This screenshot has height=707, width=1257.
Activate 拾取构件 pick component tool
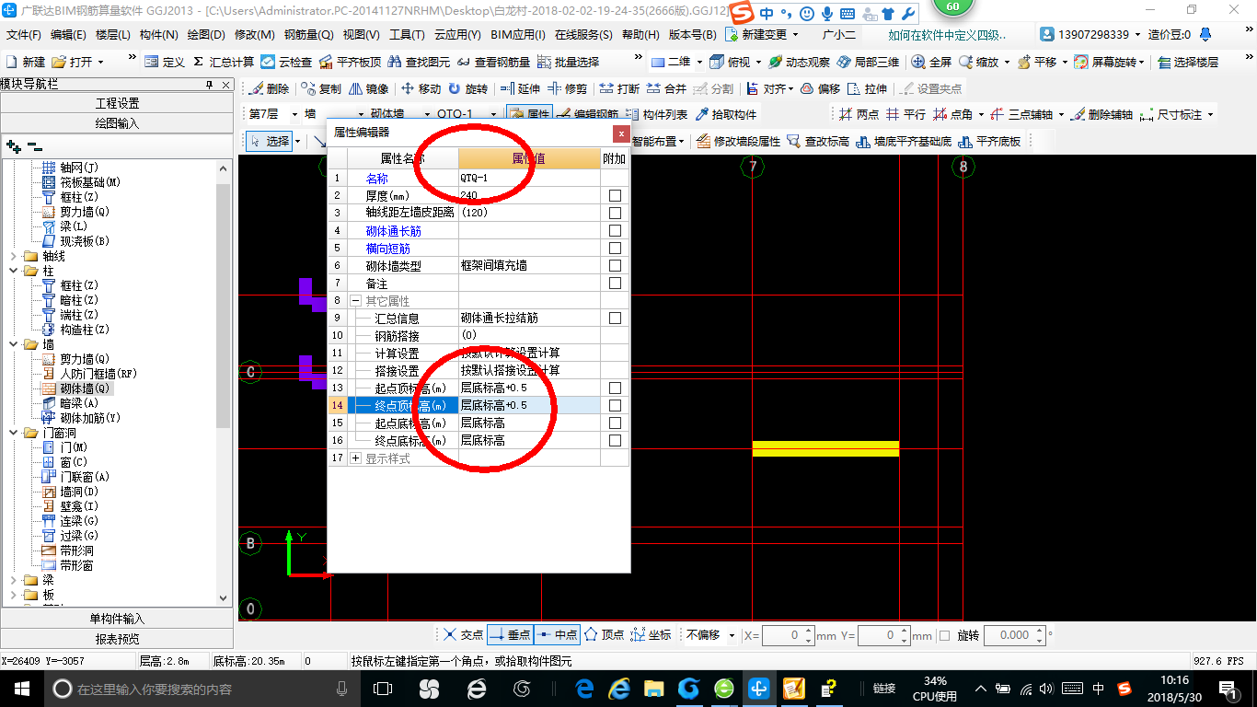pyautogui.click(x=726, y=114)
